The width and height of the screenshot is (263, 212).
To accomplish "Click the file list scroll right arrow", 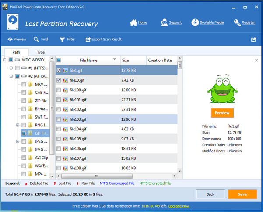I will pos(175,176).
